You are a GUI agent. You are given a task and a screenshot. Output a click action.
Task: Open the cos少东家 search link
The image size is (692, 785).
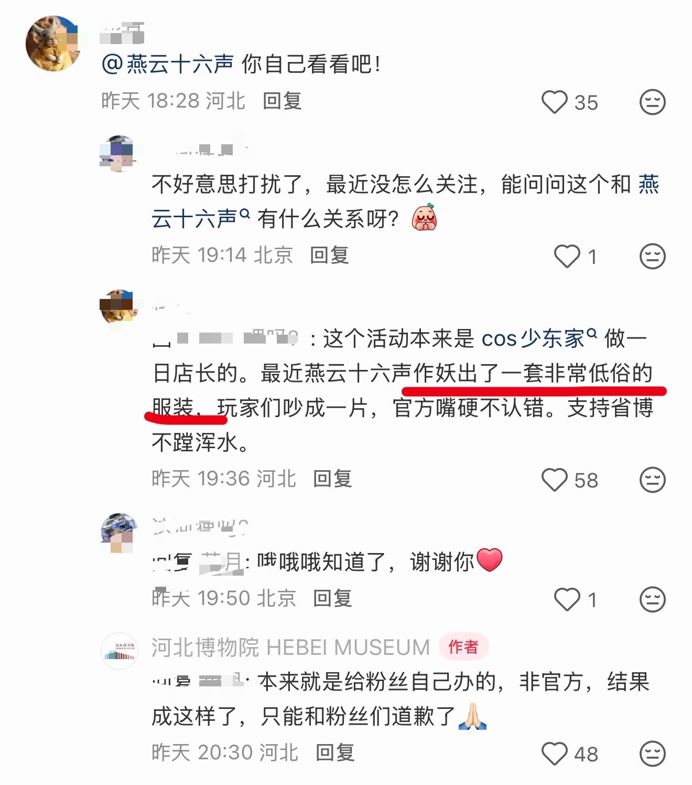coord(539,338)
